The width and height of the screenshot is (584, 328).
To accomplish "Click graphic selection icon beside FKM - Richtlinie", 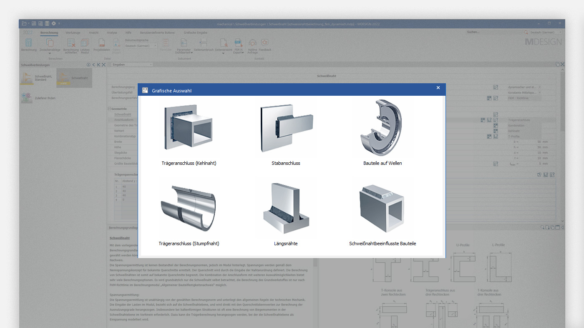I will pyautogui.click(x=489, y=98).
